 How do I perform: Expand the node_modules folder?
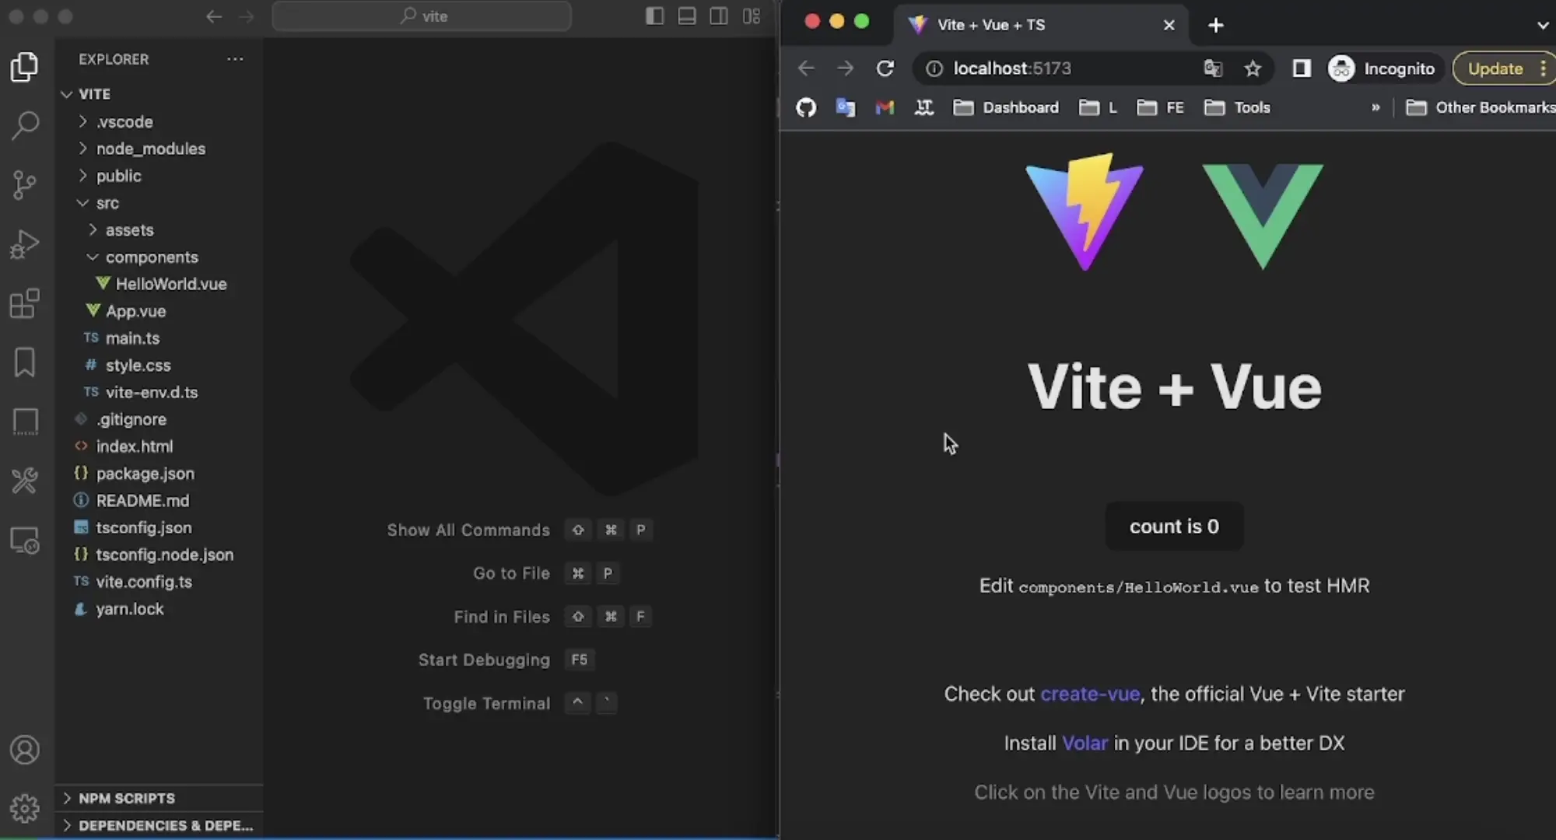(150, 149)
